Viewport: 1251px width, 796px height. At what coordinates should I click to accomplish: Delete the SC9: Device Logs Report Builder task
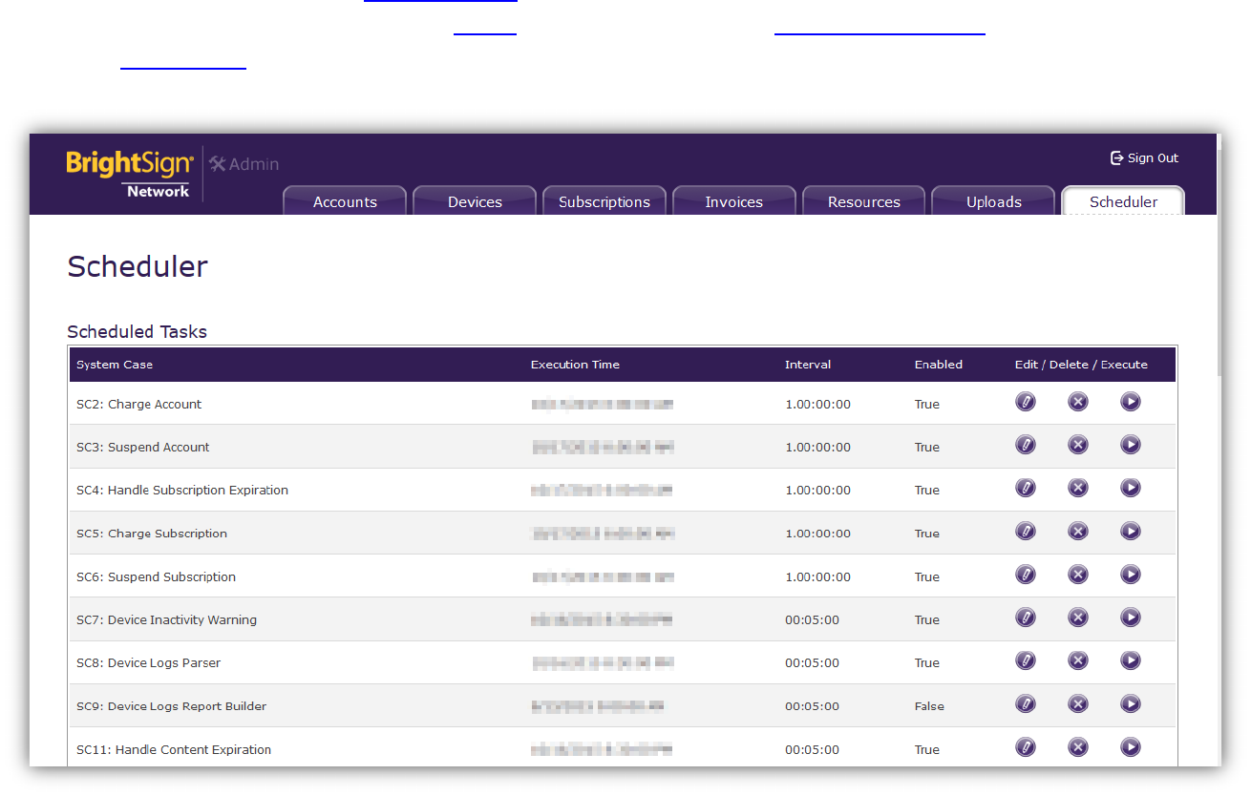coord(1078,704)
